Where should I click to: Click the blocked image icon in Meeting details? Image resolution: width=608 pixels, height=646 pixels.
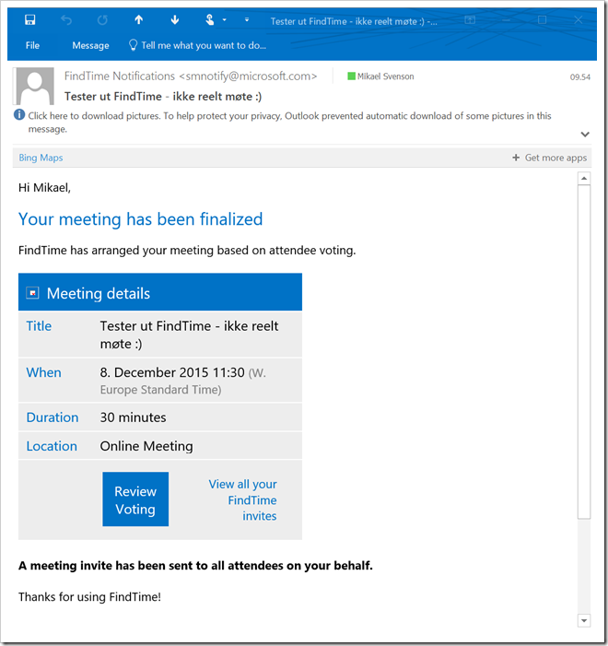pyautogui.click(x=32, y=293)
